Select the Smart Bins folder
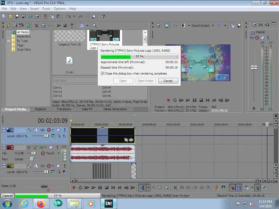Screen dimensions: 279x209 click(24, 50)
